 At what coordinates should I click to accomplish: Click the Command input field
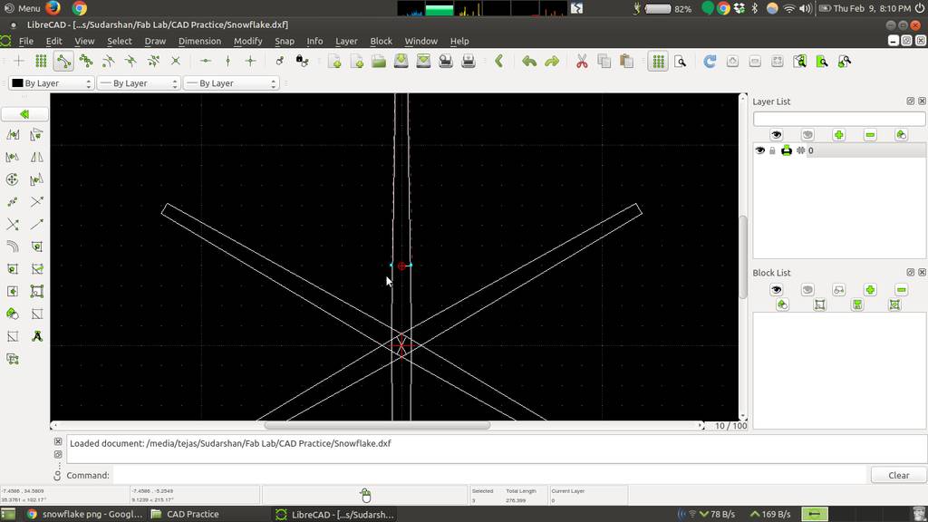tap(488, 475)
